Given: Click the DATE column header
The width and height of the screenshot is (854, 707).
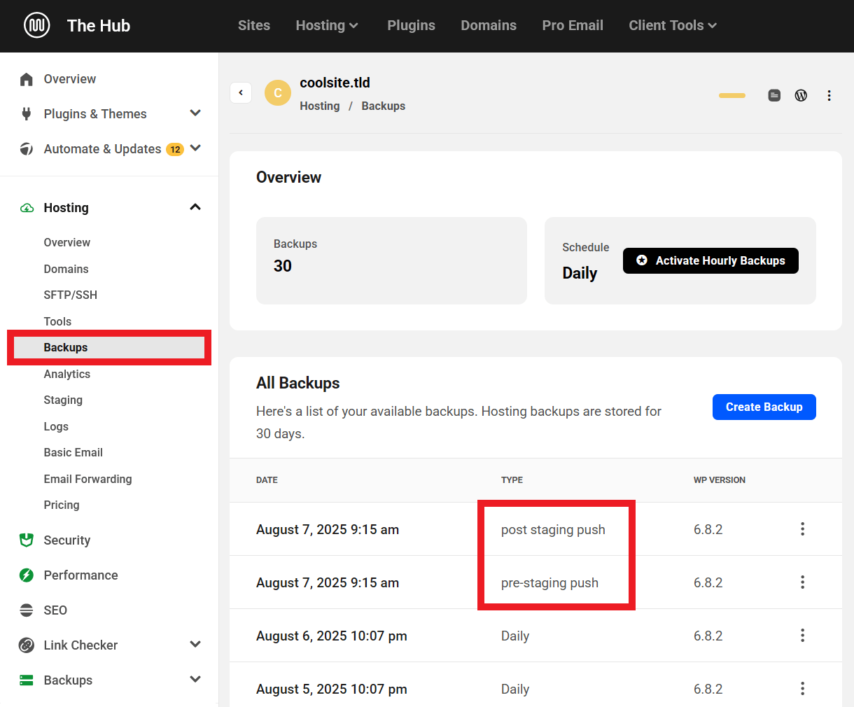Looking at the screenshot, I should click(x=267, y=480).
